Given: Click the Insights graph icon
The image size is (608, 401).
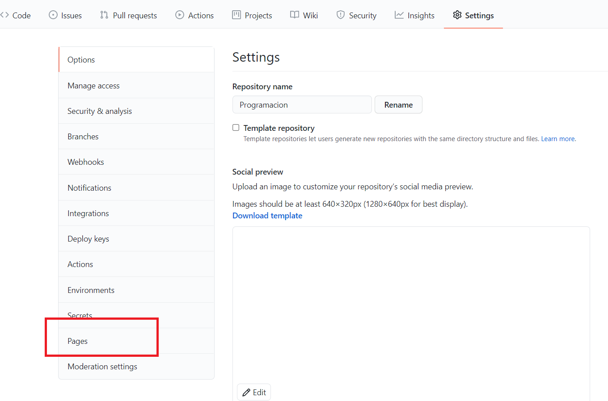Looking at the screenshot, I should pos(399,15).
